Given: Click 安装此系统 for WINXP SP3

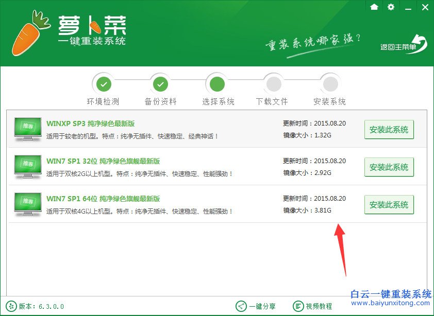Looking at the screenshot, I should (x=389, y=129).
